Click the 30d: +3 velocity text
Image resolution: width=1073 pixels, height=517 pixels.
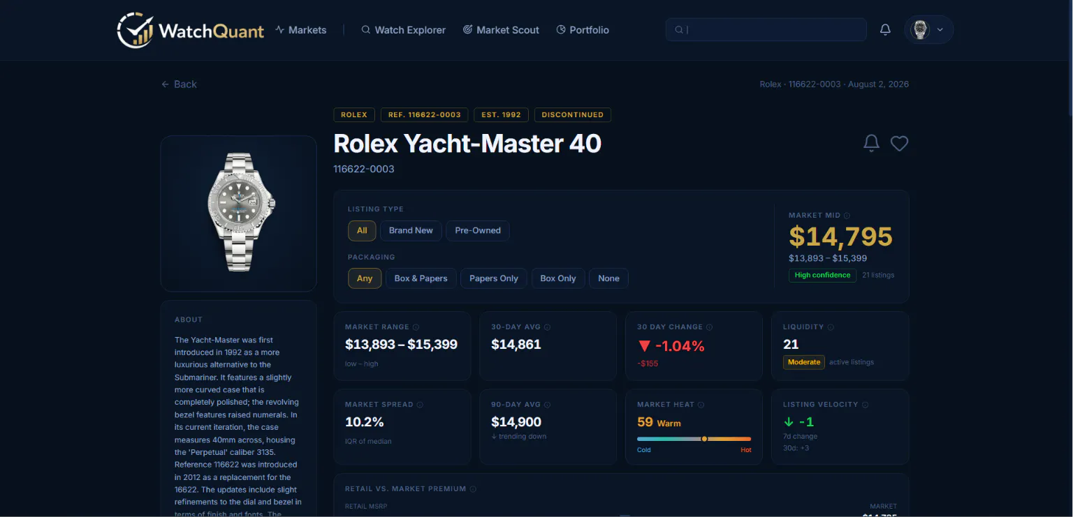[x=796, y=448]
